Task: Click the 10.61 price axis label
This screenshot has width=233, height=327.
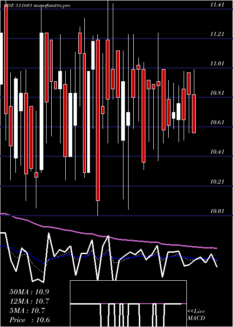Action: point(217,122)
